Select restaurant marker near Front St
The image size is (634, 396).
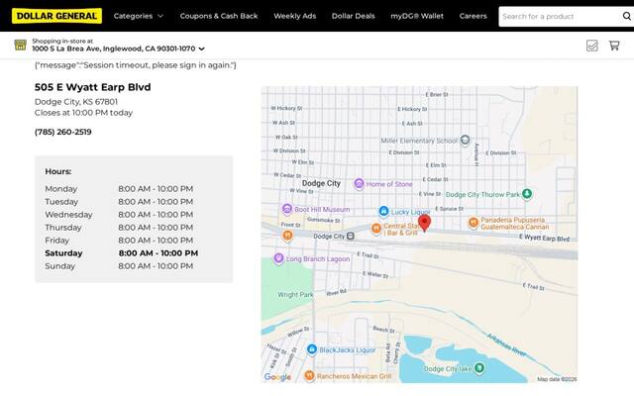[x=287, y=236]
